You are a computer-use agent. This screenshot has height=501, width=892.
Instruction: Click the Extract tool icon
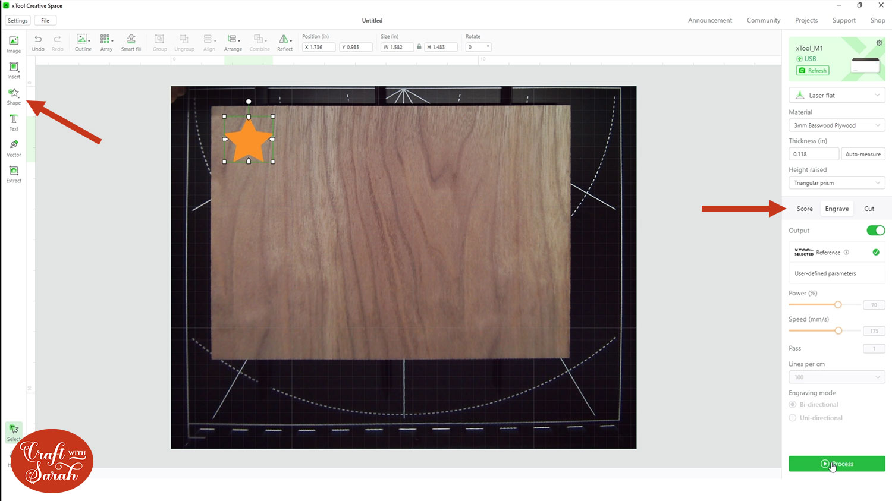click(x=14, y=174)
